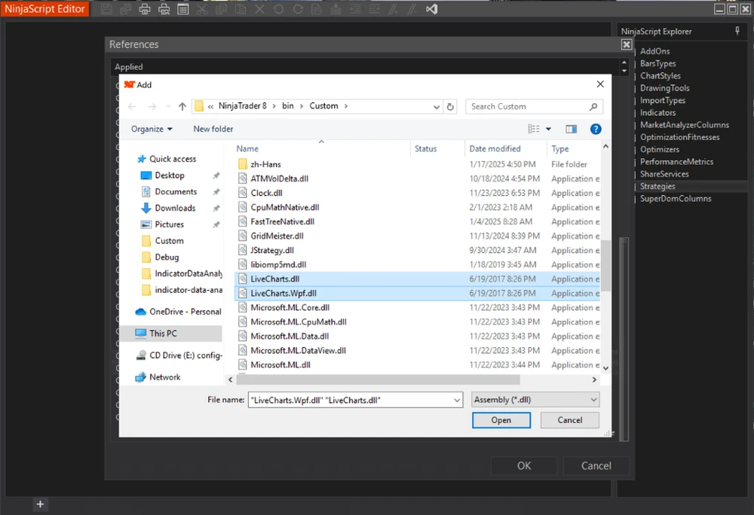Expand the address bar path history dropdown

point(436,107)
